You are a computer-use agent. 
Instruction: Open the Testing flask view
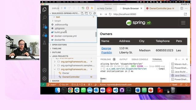44,43
